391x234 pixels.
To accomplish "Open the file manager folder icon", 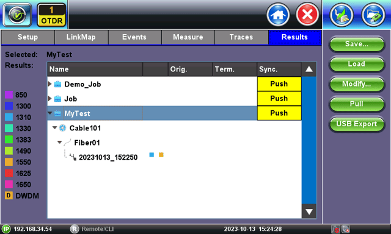I will [x=373, y=15].
